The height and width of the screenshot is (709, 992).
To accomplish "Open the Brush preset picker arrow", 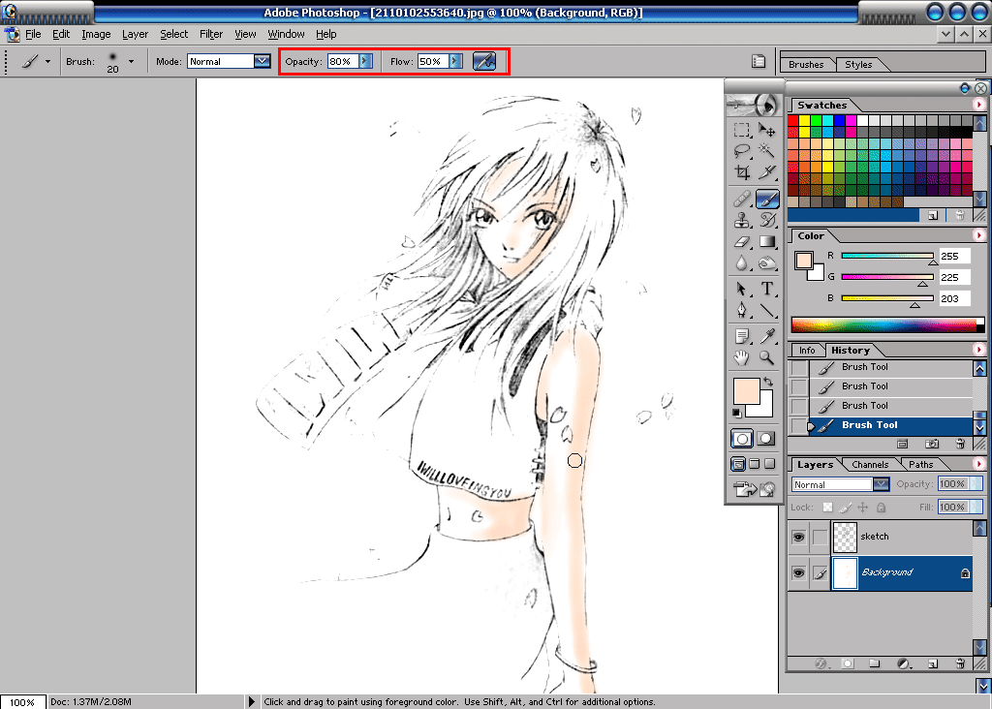I will pyautogui.click(x=131, y=61).
